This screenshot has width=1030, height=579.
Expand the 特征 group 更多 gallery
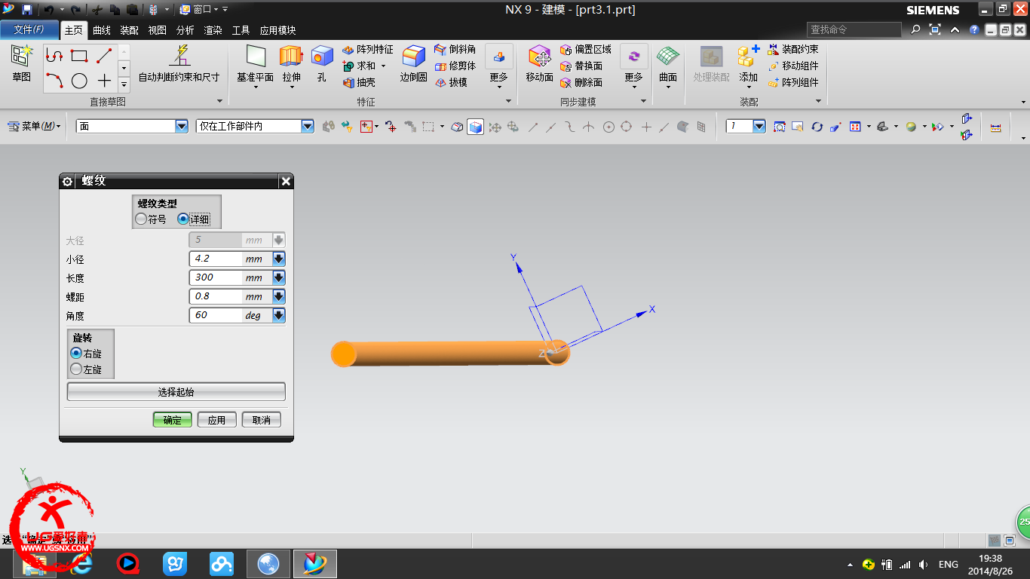[498, 66]
